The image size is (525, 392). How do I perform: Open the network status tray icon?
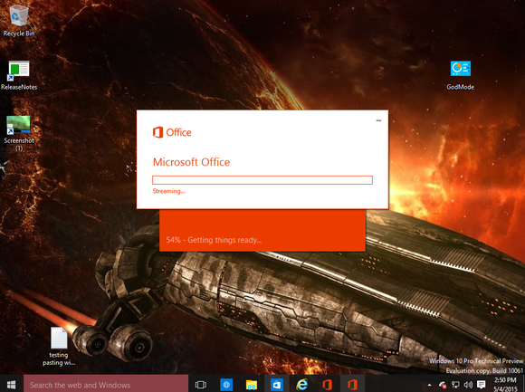tap(455, 385)
